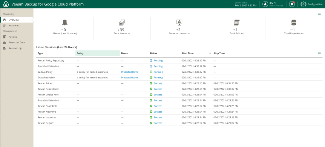
Task: Click the Protected Data lock icon
Action: pos(5,43)
